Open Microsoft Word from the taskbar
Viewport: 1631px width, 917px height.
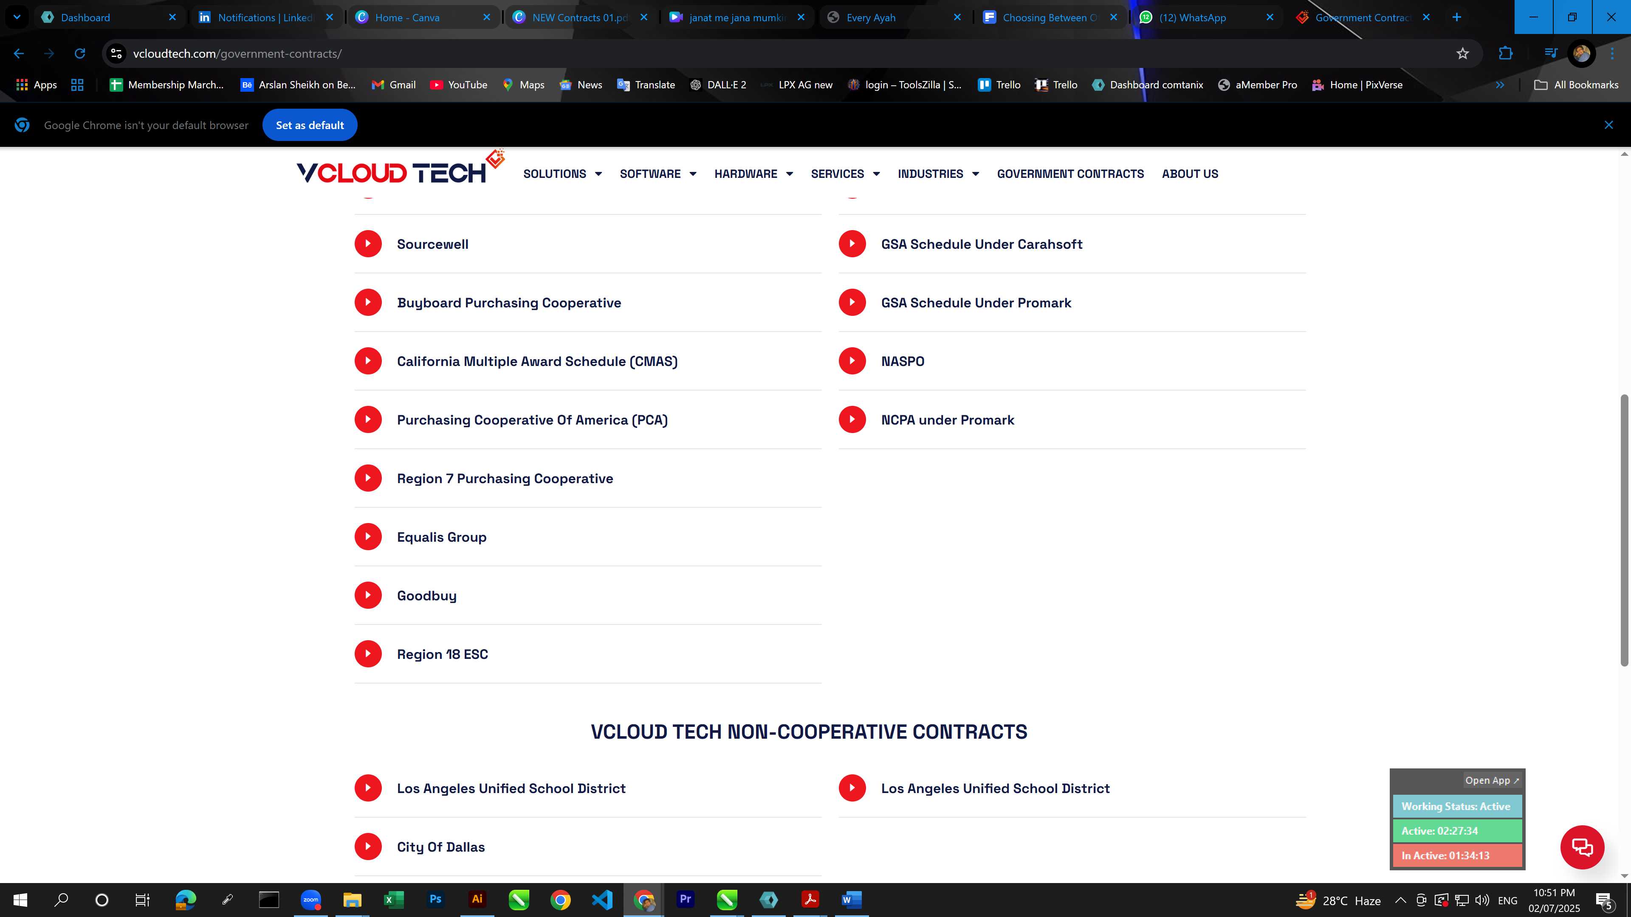tap(852, 899)
